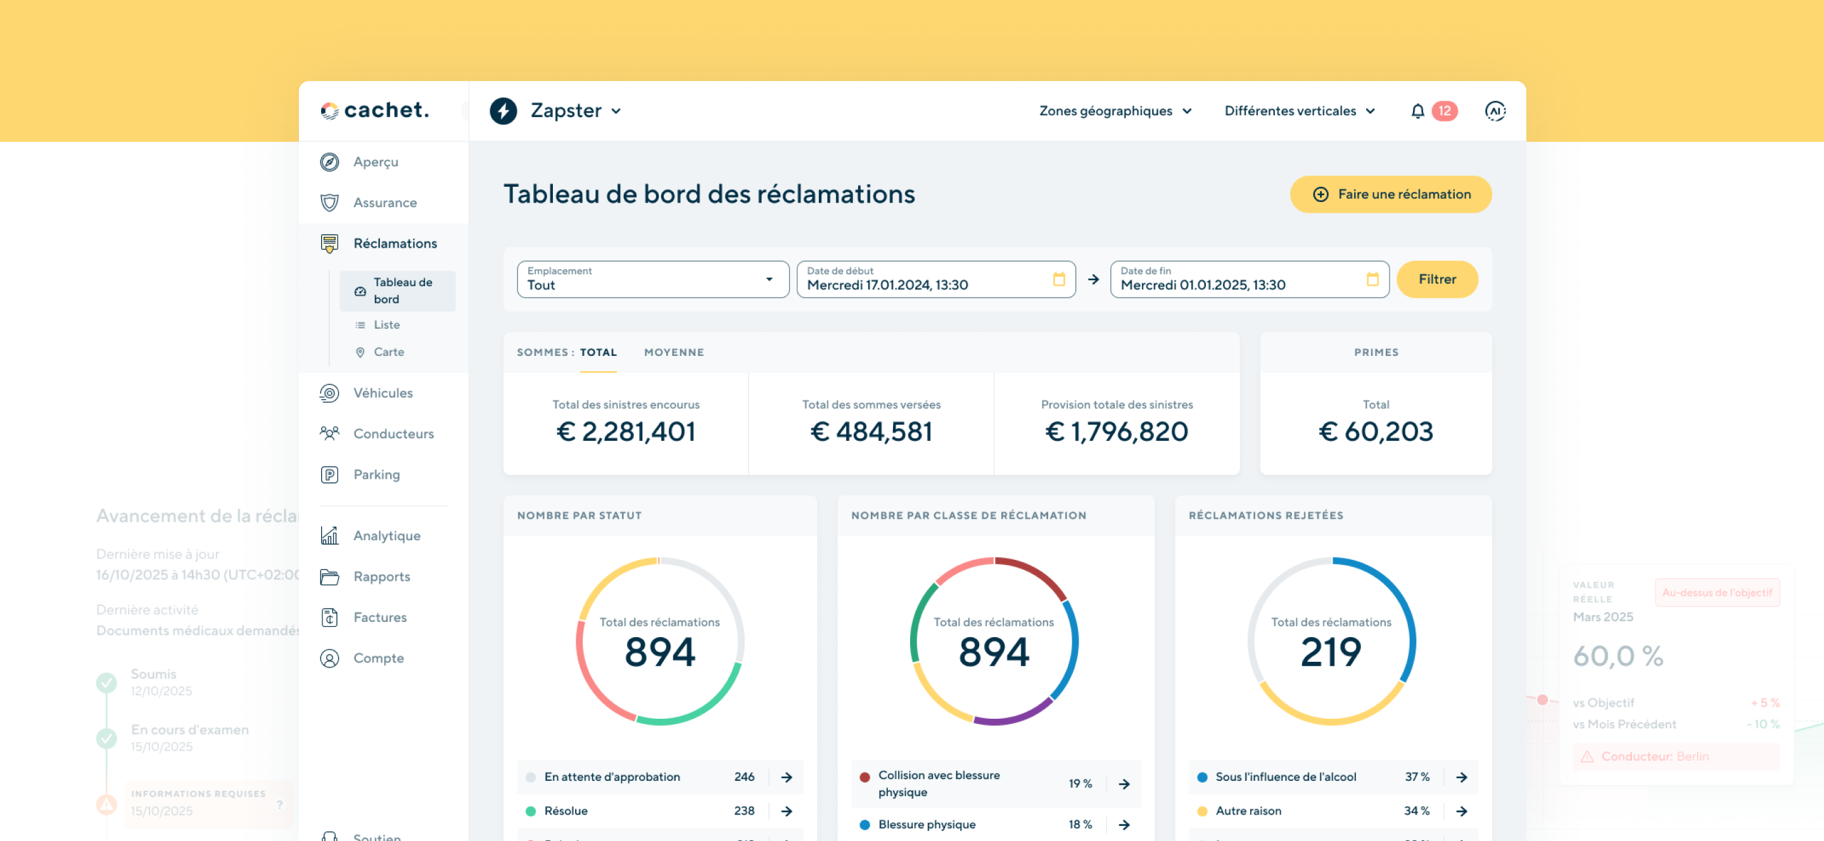Open Factures in the sidebar
1824x841 pixels.
click(x=379, y=617)
